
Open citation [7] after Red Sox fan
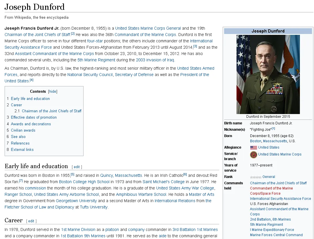pos(21,181)
